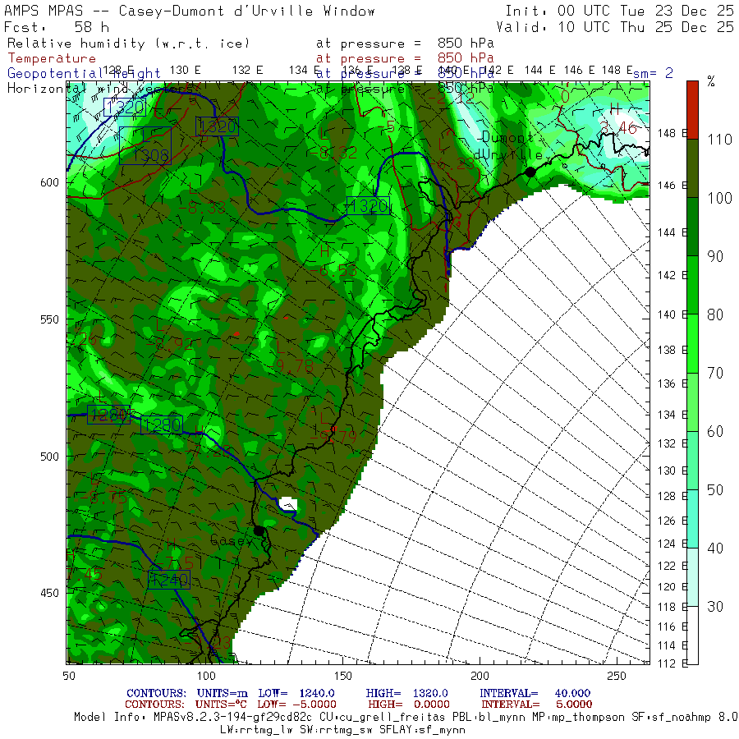Click the AMPS MPAS Casey-Dumont d'Urville Window title

(x=190, y=11)
